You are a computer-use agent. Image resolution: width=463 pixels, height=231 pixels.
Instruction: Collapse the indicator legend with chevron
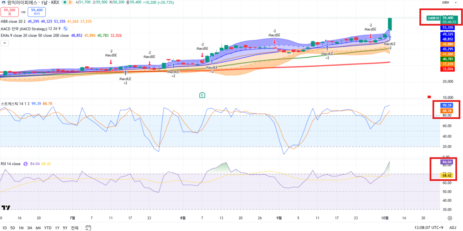(x=5, y=43)
